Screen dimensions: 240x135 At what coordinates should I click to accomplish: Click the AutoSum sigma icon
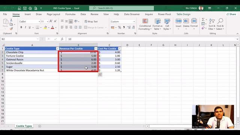[x=203, y=19]
